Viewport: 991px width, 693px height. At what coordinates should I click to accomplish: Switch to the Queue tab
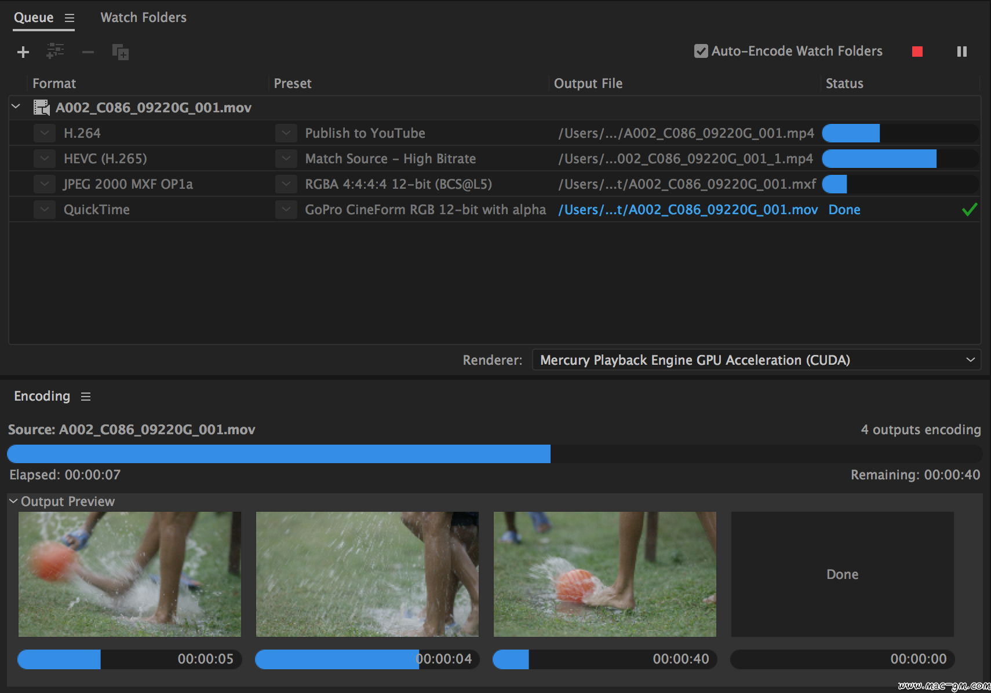tap(34, 17)
